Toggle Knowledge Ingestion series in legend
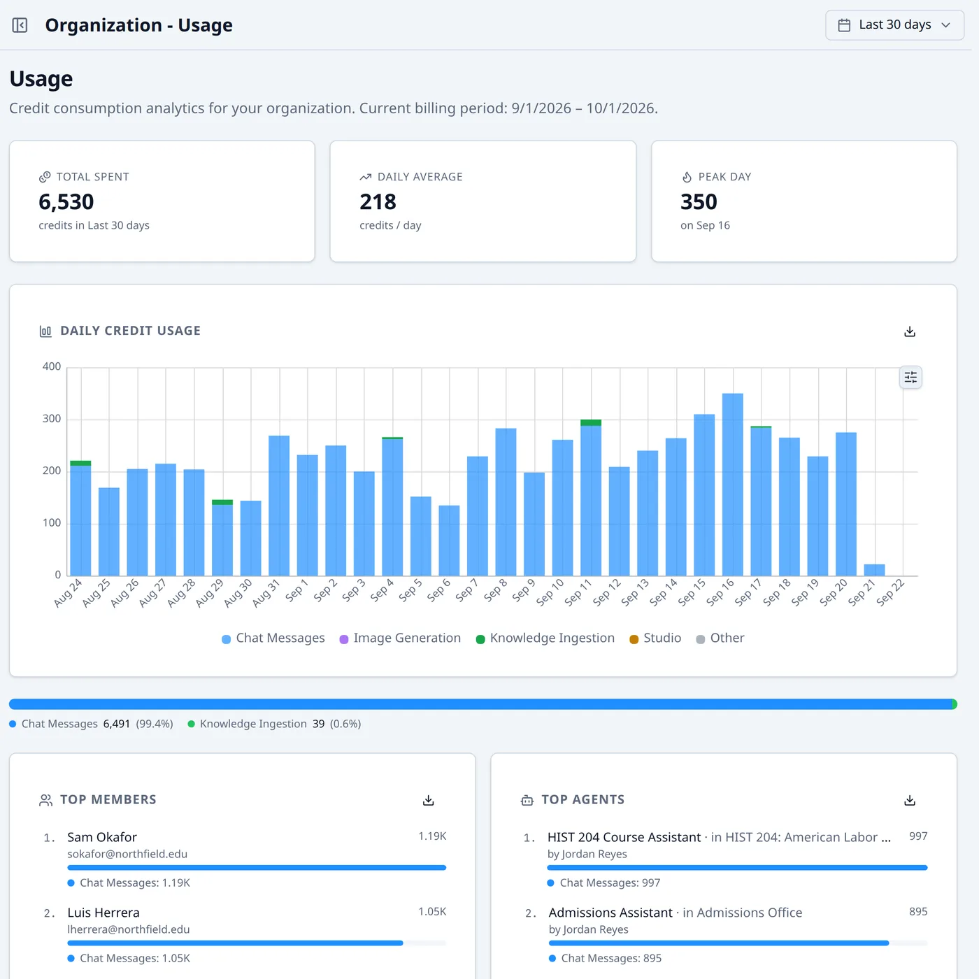The height and width of the screenshot is (979, 979). point(545,638)
